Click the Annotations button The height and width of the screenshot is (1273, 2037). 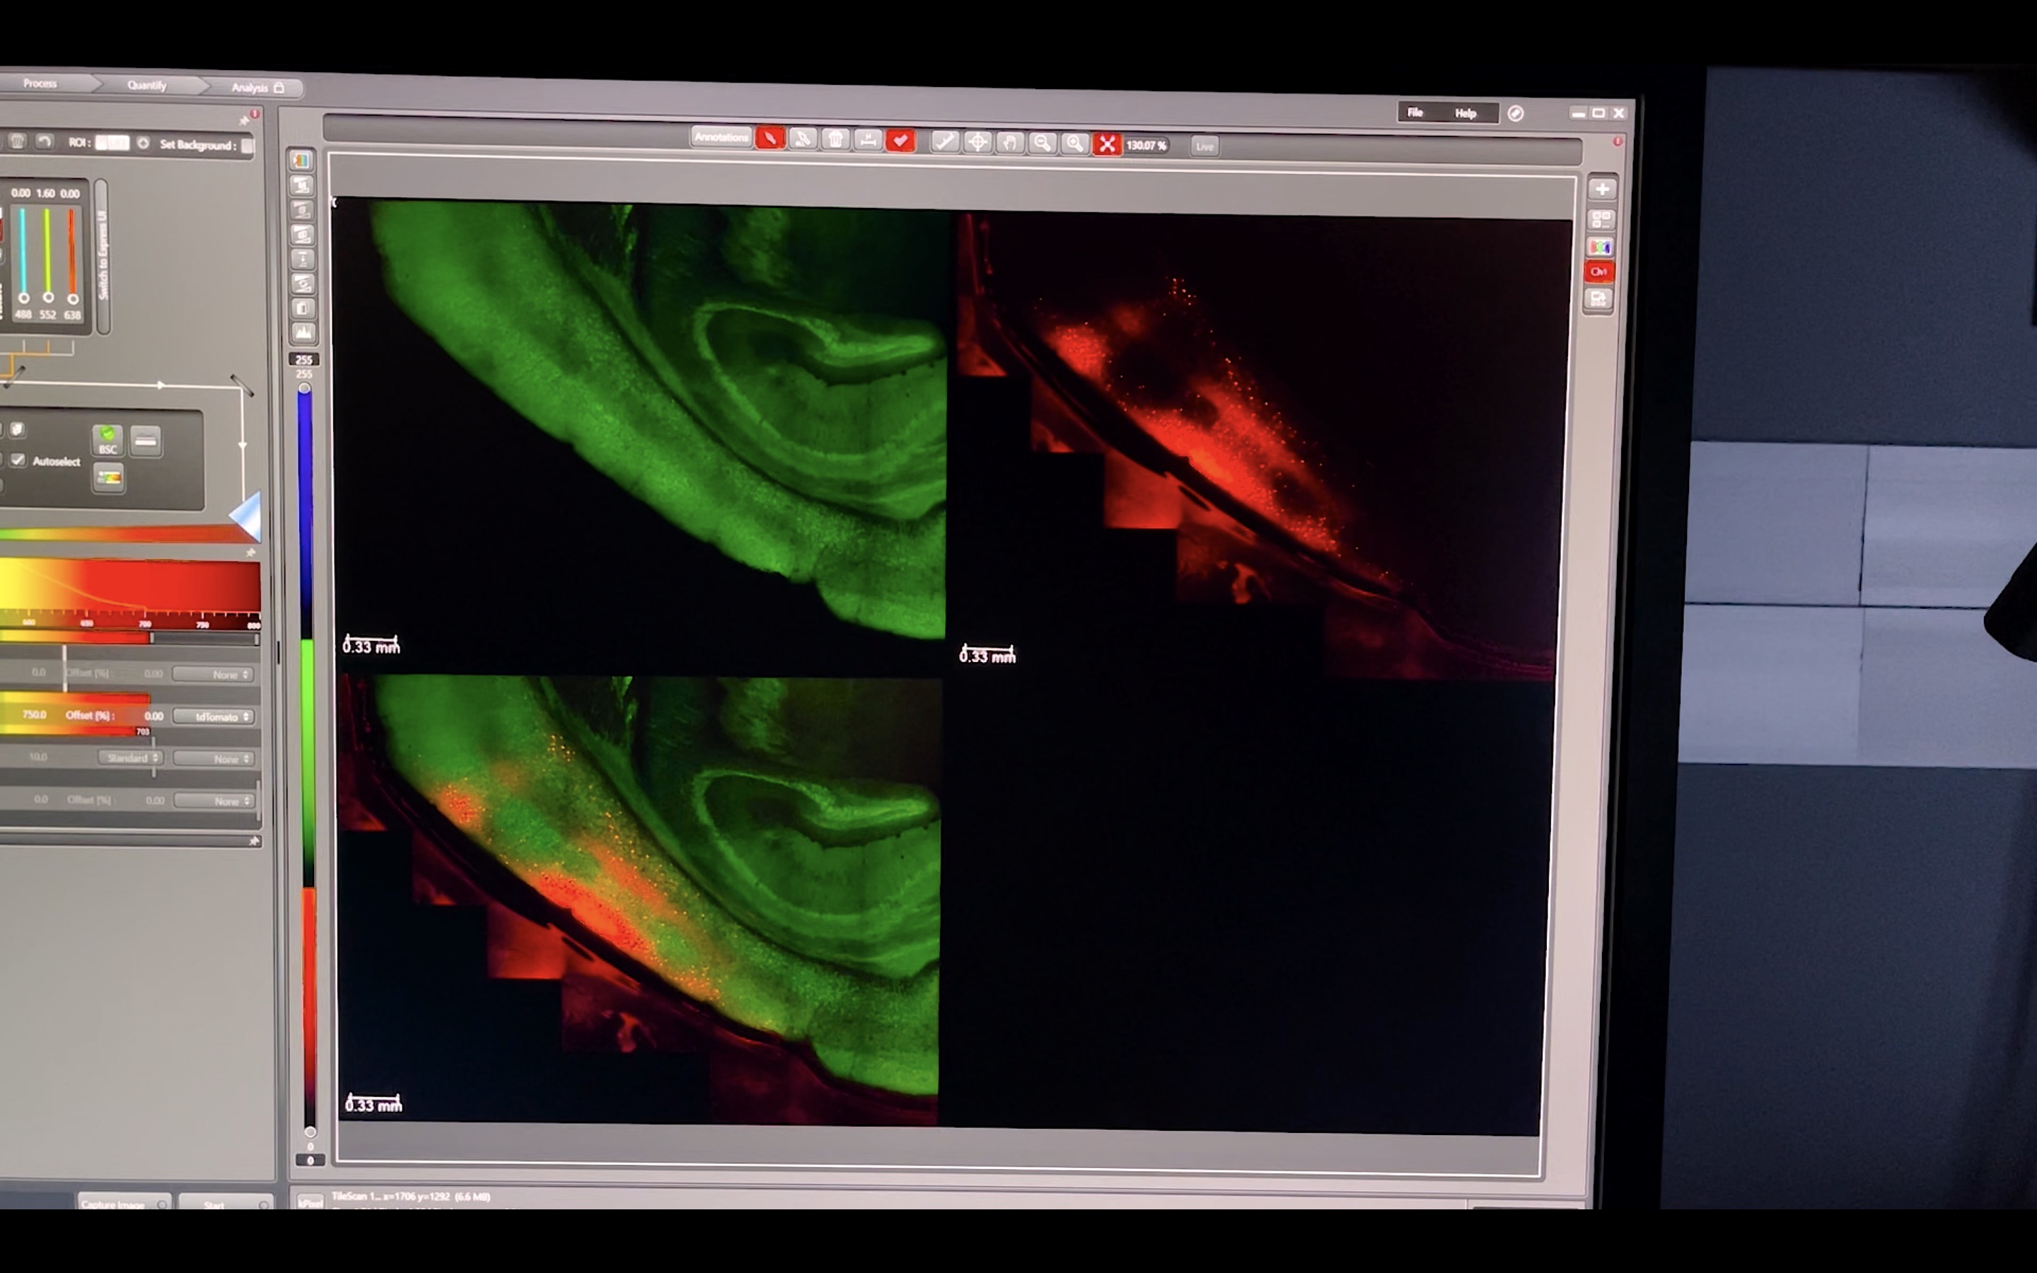pyautogui.click(x=721, y=137)
